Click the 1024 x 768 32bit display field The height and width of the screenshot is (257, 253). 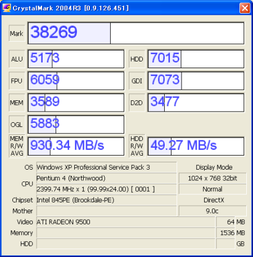[x=213, y=178]
